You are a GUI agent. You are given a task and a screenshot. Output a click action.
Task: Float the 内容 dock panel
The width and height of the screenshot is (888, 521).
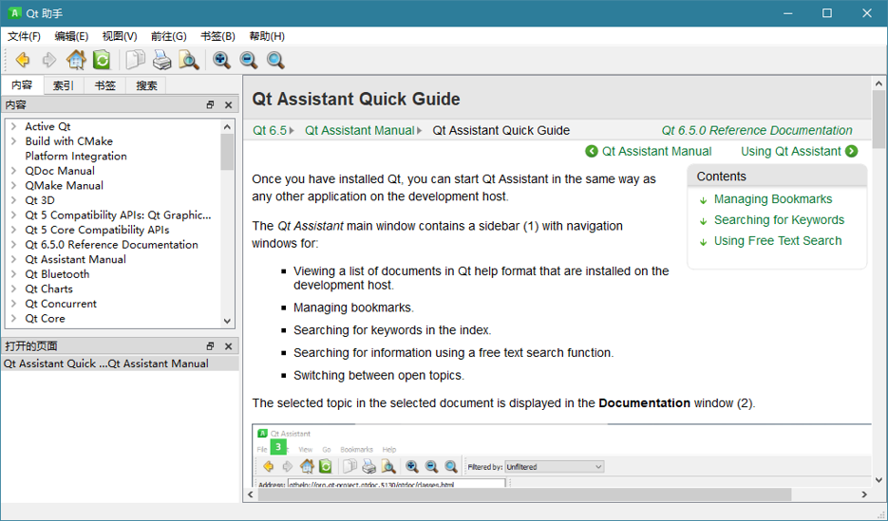pos(210,104)
